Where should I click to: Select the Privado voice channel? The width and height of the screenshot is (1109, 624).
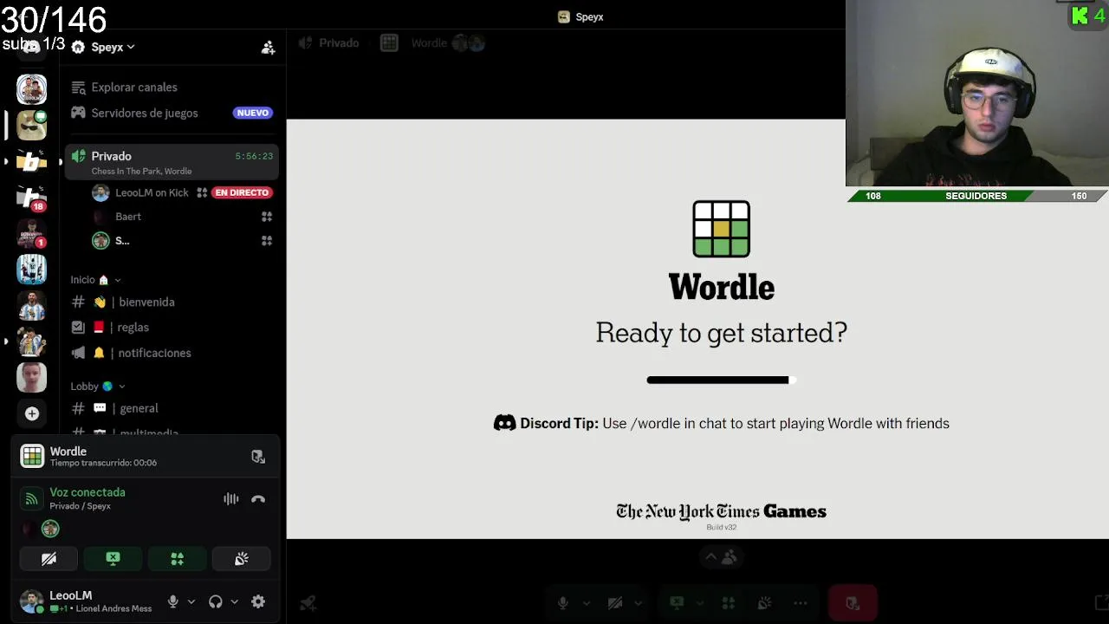172,162
